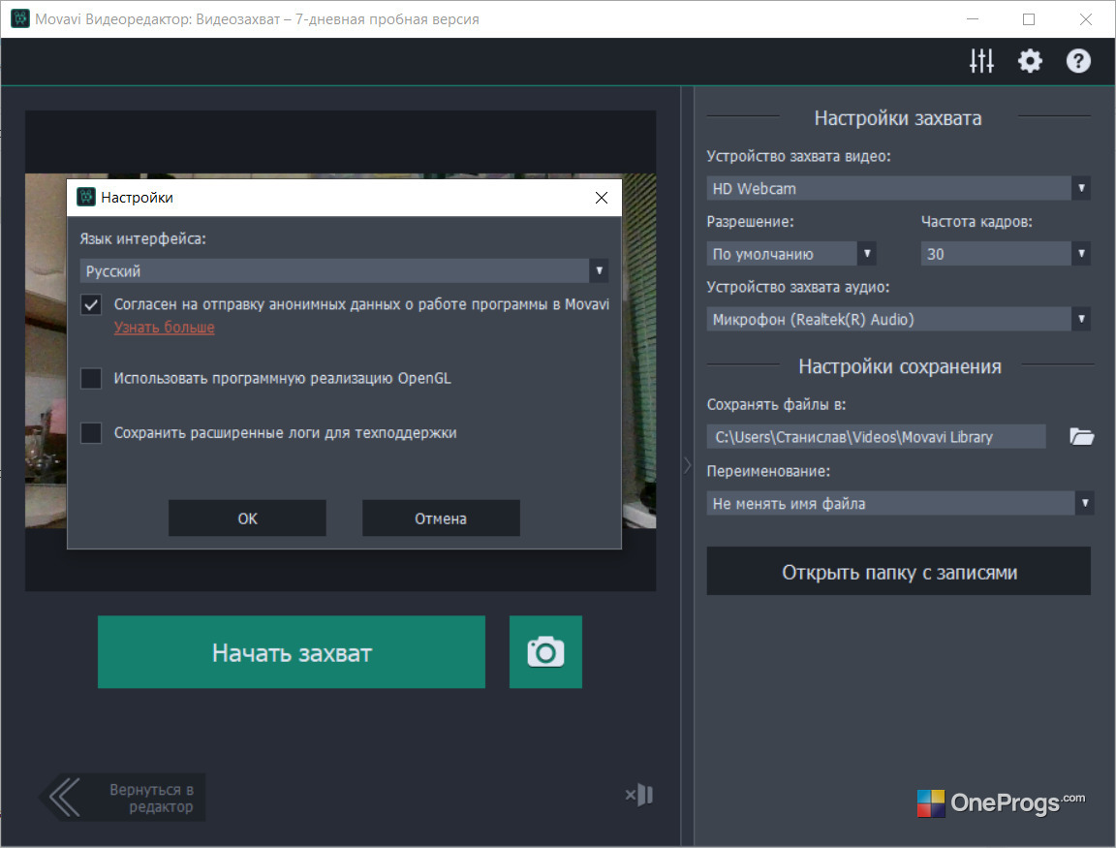Screen dimensions: 1116x848
Task: Click the Устройство захвата аудио label
Action: 798,287
